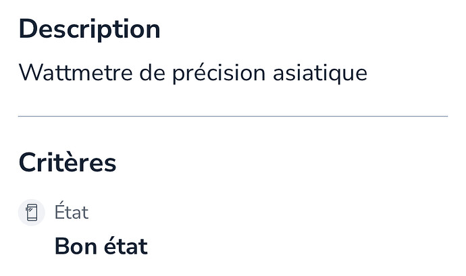The image size is (466, 276).
Task: Click the phone condition icon beside État
Action: pos(32,213)
